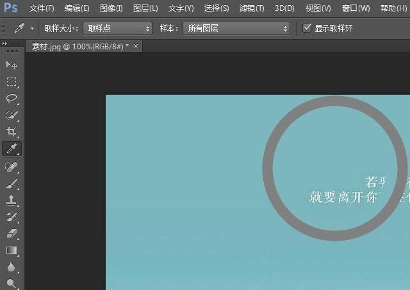Select the Quick Selection tool
Image resolution: width=410 pixels, height=290 pixels.
tap(12, 115)
